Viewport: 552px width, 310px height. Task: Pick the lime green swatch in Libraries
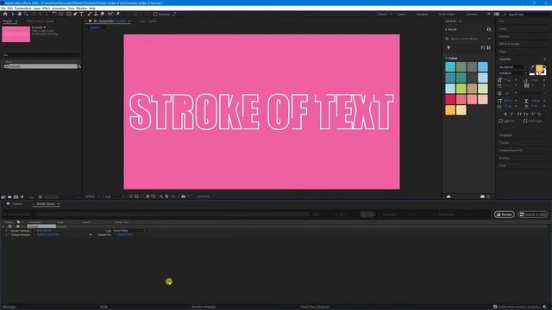coord(461,88)
